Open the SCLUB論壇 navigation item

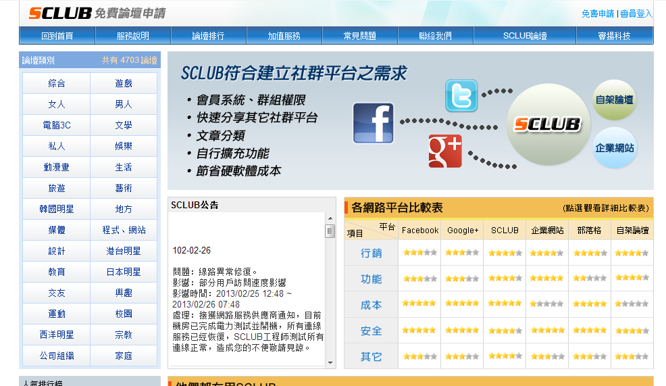pyautogui.click(x=525, y=36)
